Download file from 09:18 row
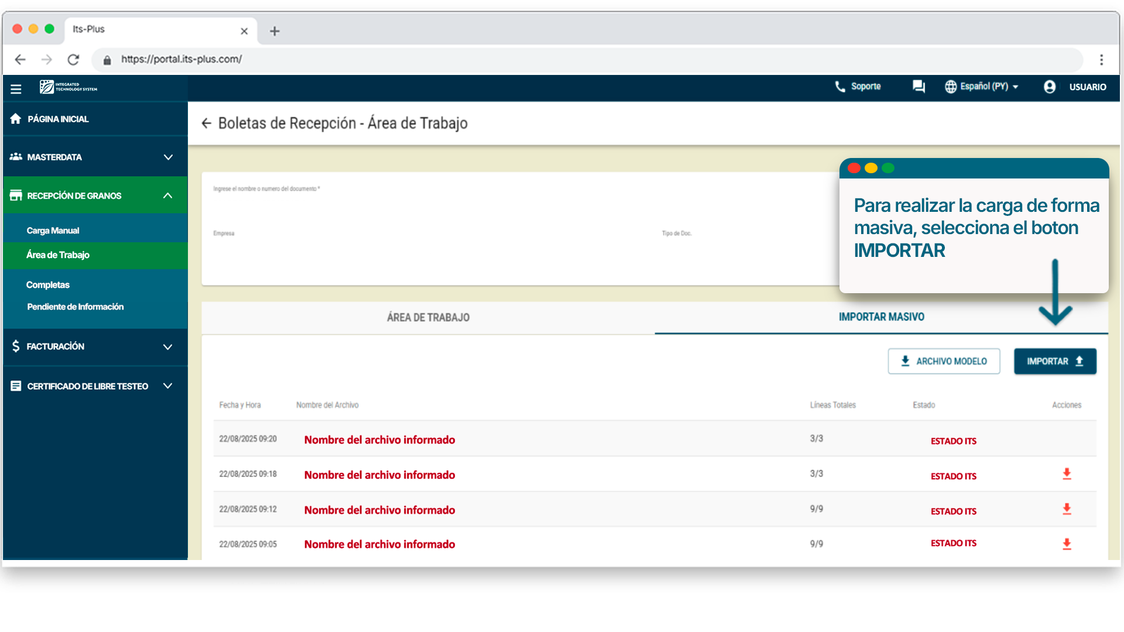1124x632 pixels. click(x=1067, y=474)
